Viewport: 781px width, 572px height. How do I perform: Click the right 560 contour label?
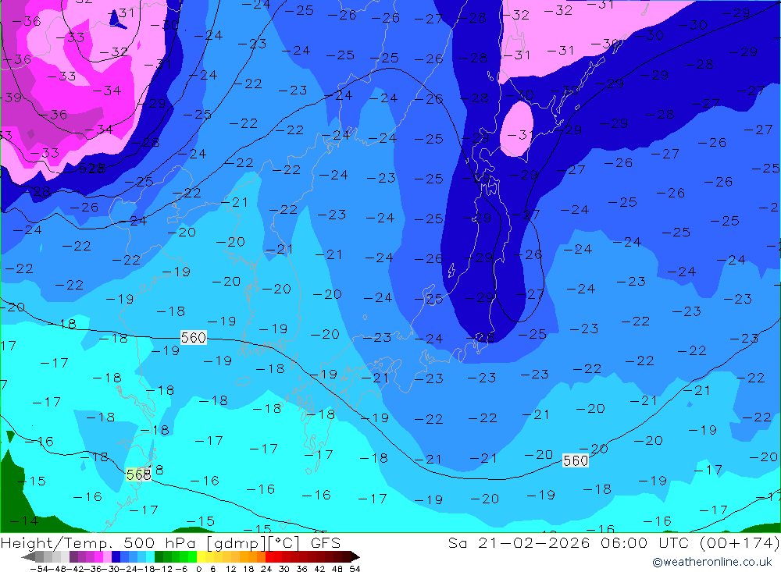pyautogui.click(x=576, y=460)
